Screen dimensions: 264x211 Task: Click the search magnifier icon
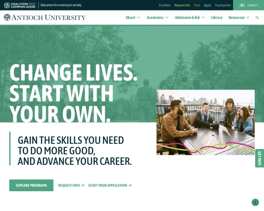click(x=257, y=18)
